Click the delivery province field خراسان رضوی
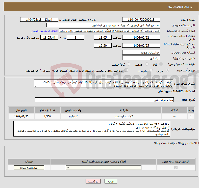The image size is (199, 188). tap(141, 52)
